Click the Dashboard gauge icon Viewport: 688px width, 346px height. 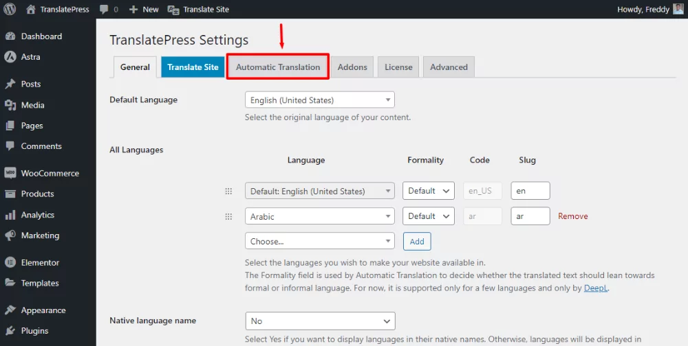(x=10, y=36)
